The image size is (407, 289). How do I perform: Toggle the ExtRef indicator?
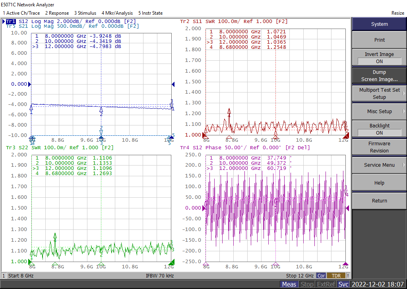pos(326,284)
